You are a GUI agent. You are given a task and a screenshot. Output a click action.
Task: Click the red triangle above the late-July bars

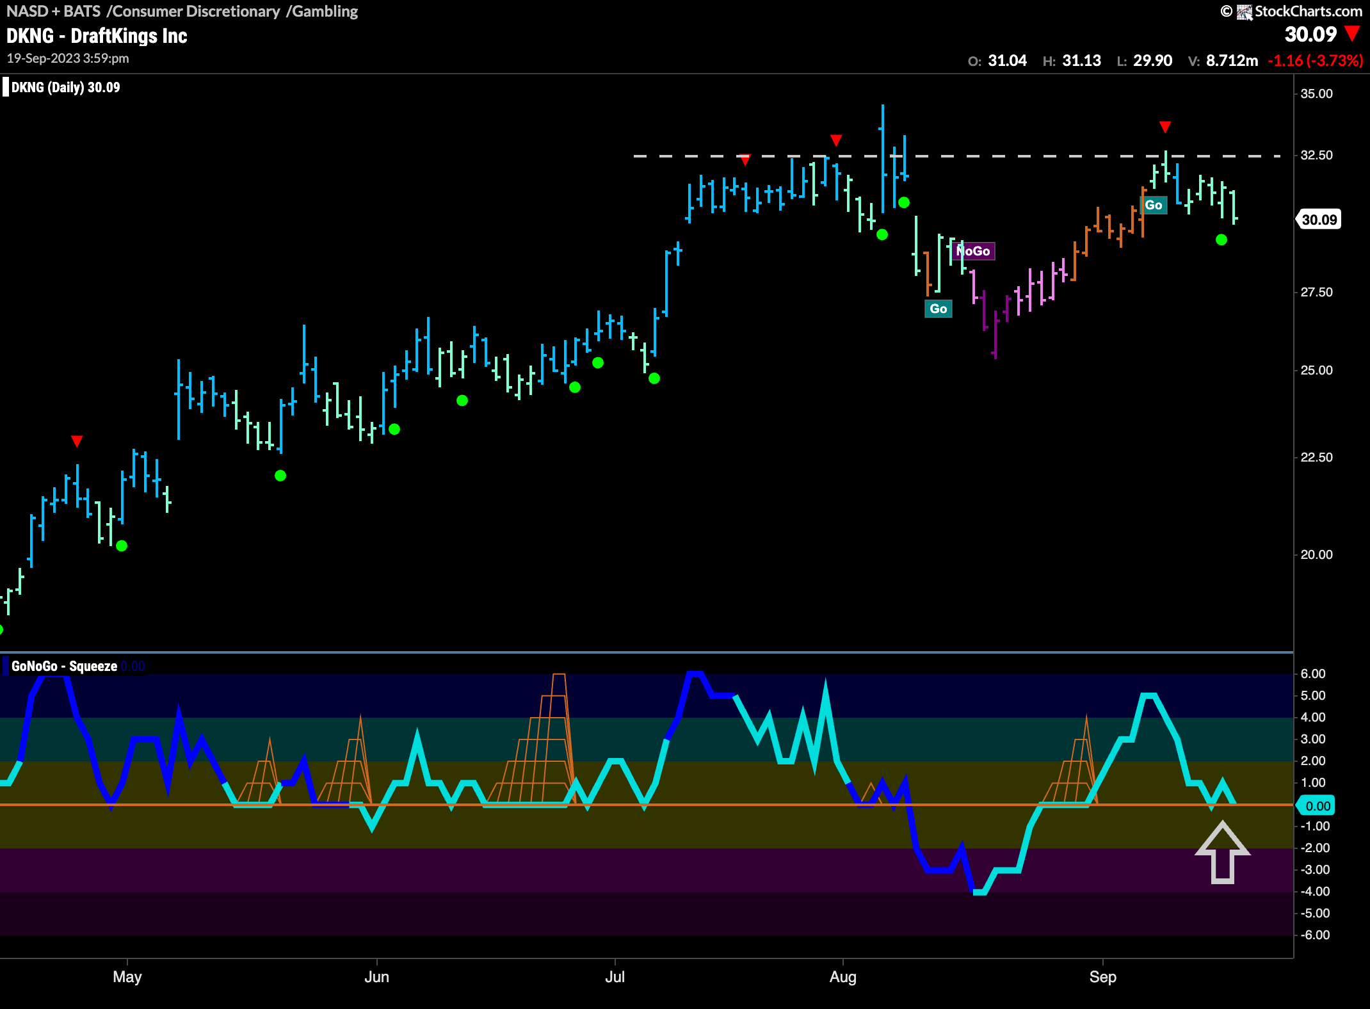[x=836, y=140]
